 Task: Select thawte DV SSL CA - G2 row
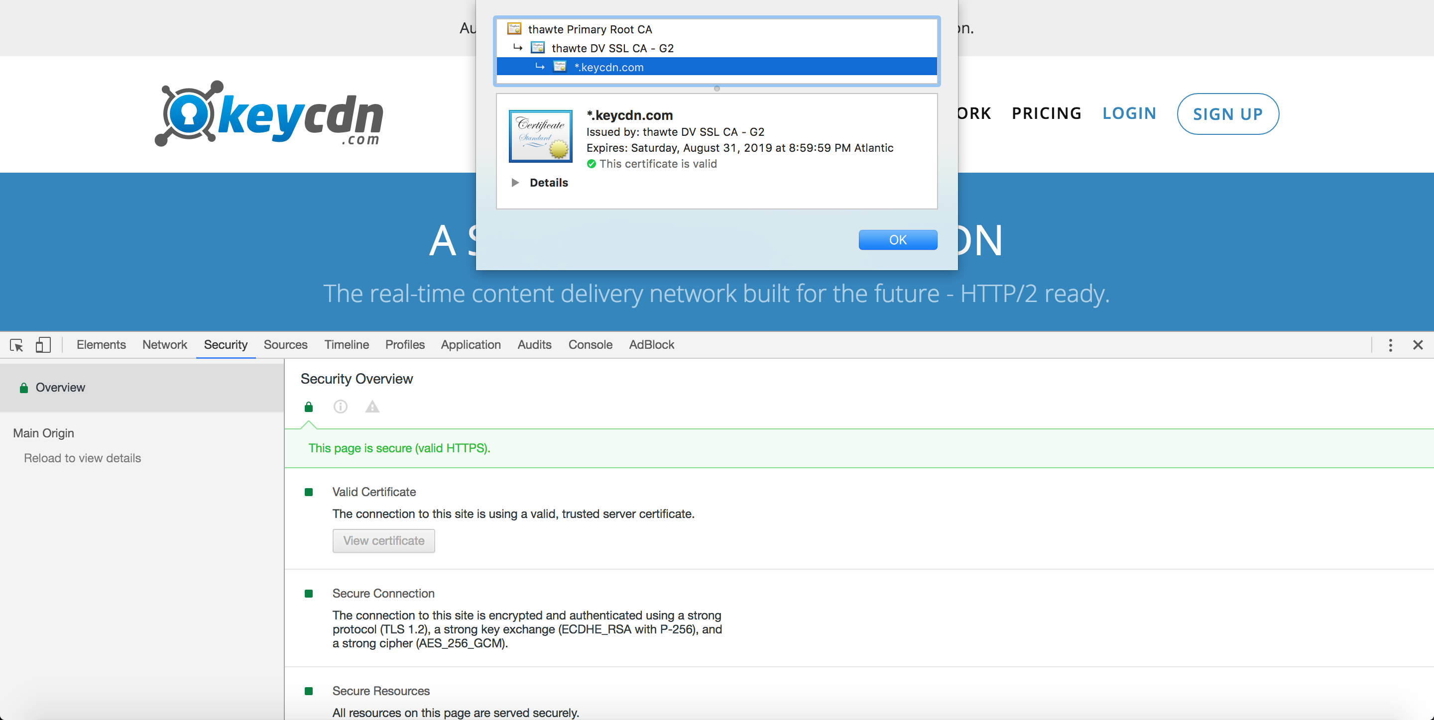(717, 48)
